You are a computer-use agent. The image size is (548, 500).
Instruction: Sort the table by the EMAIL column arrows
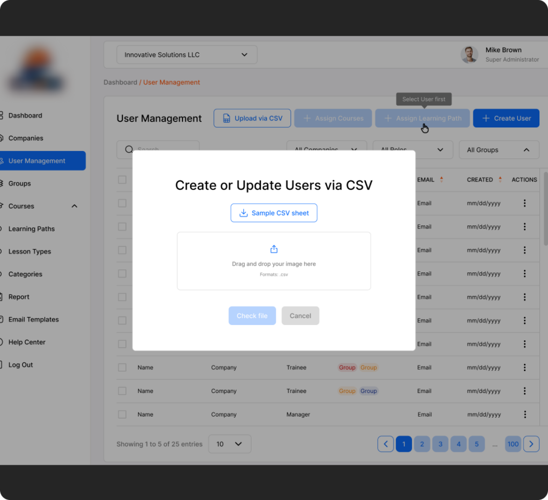[442, 179]
